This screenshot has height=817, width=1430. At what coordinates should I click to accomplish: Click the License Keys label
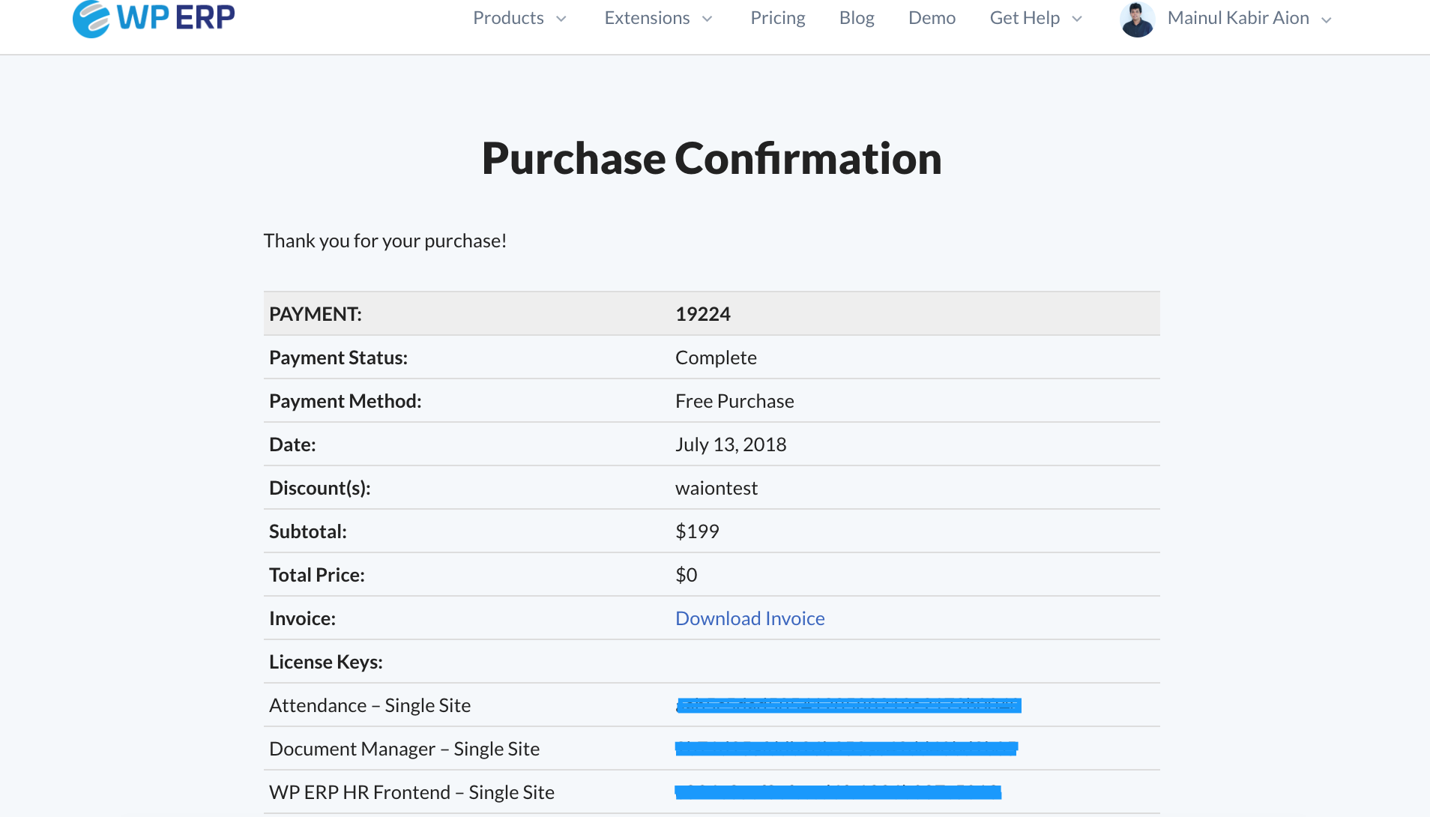pyautogui.click(x=326, y=662)
